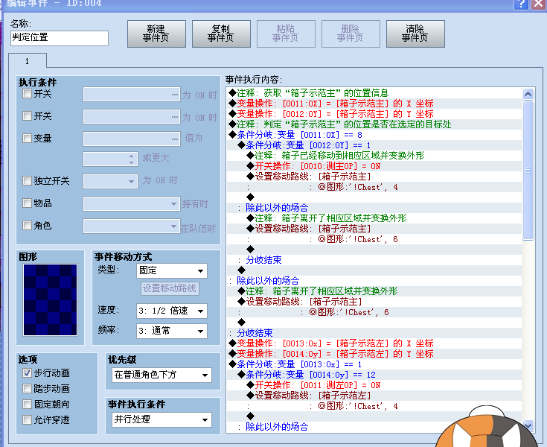The width and height of the screenshot is (547, 447).
Task: Open the 类型 dropdown showing 固定
Action: pyautogui.click(x=172, y=270)
